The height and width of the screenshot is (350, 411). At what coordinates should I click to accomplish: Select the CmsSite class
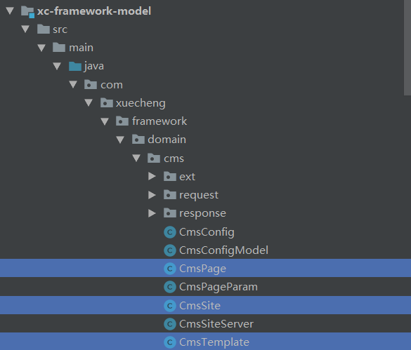[205, 305]
